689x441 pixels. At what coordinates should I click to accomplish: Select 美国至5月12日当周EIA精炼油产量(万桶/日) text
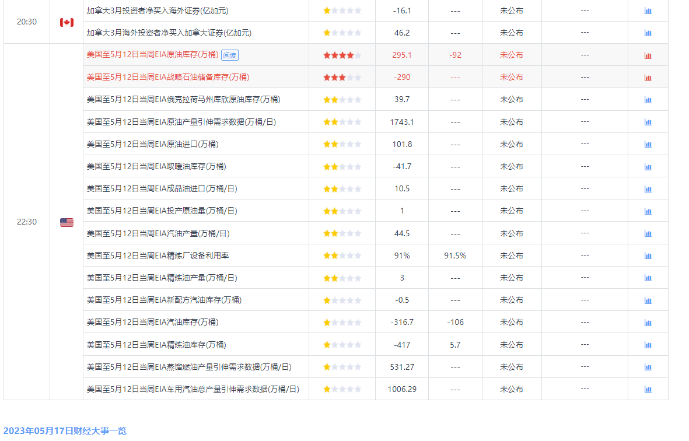[x=162, y=278]
